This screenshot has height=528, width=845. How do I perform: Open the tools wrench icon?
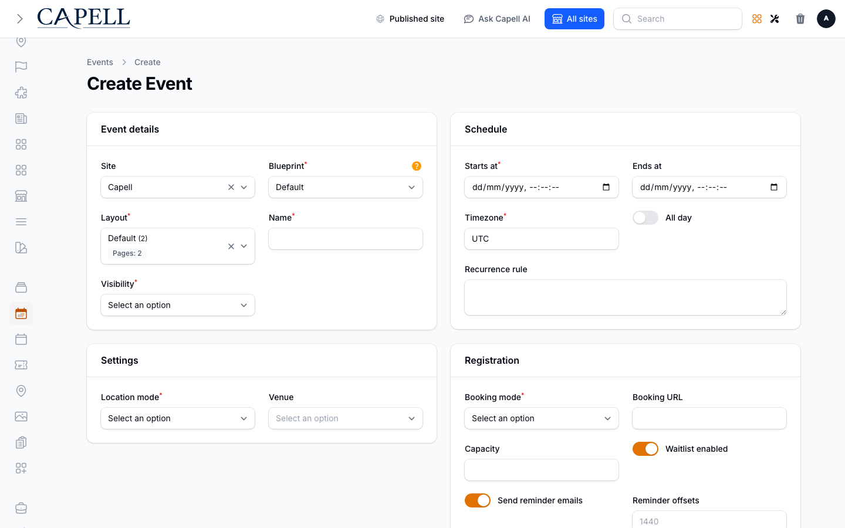point(775,19)
